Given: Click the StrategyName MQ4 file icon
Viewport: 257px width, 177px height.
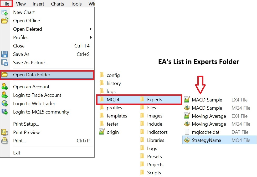Looking at the screenshot, I should click(187, 140).
